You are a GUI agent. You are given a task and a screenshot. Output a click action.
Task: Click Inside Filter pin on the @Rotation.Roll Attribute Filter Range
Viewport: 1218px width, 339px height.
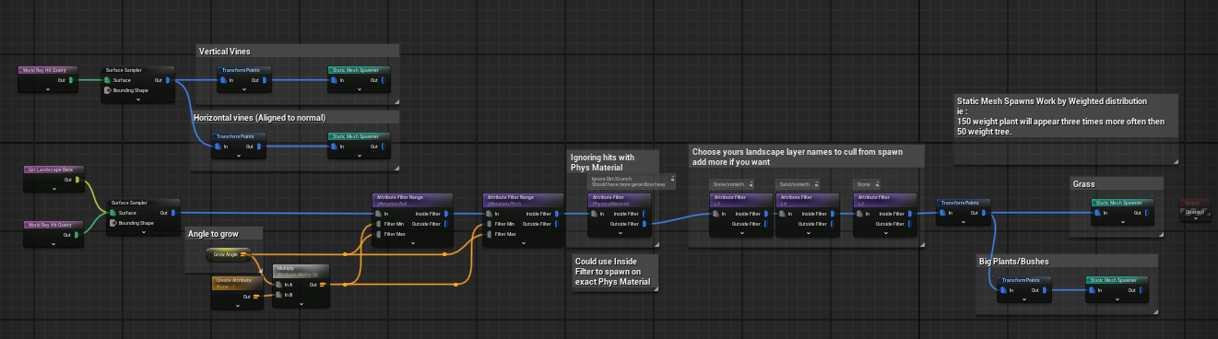pos(446,214)
